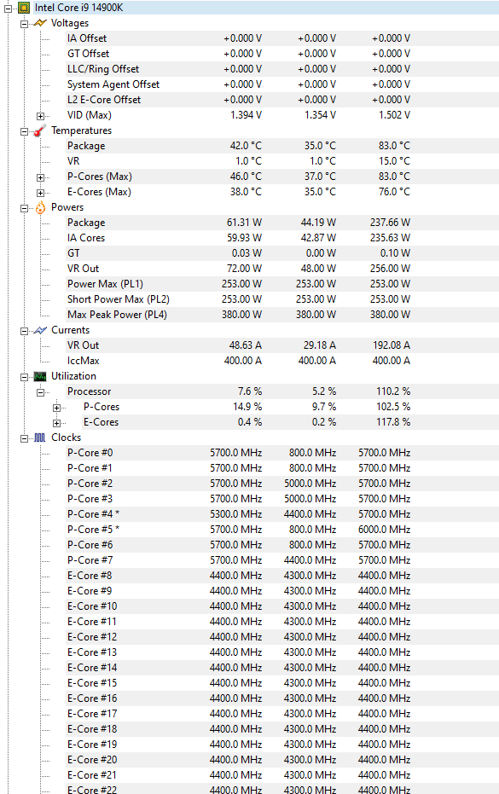The height and width of the screenshot is (794, 499).
Task: Select the L2 E-Core Offset row
Action: click(x=282, y=100)
